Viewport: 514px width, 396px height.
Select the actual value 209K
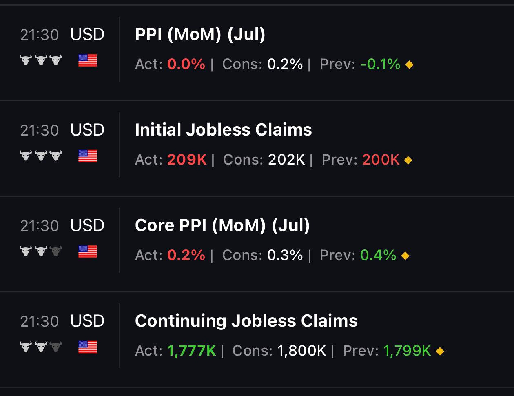[187, 160]
